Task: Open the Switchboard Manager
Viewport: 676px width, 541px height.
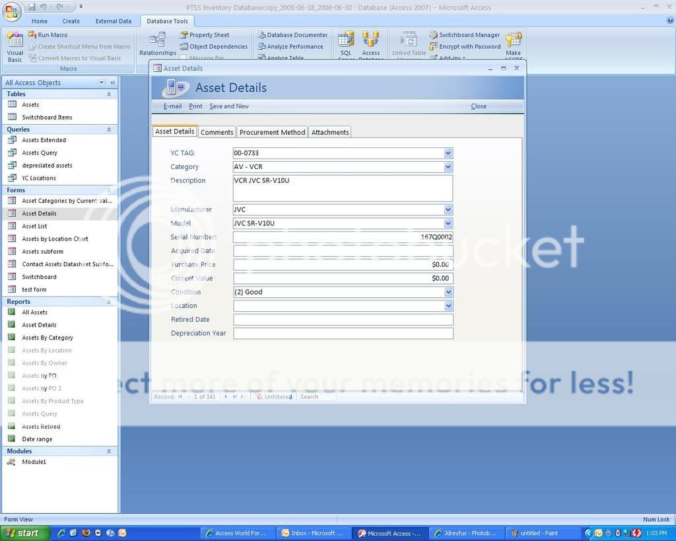Action: [465, 35]
